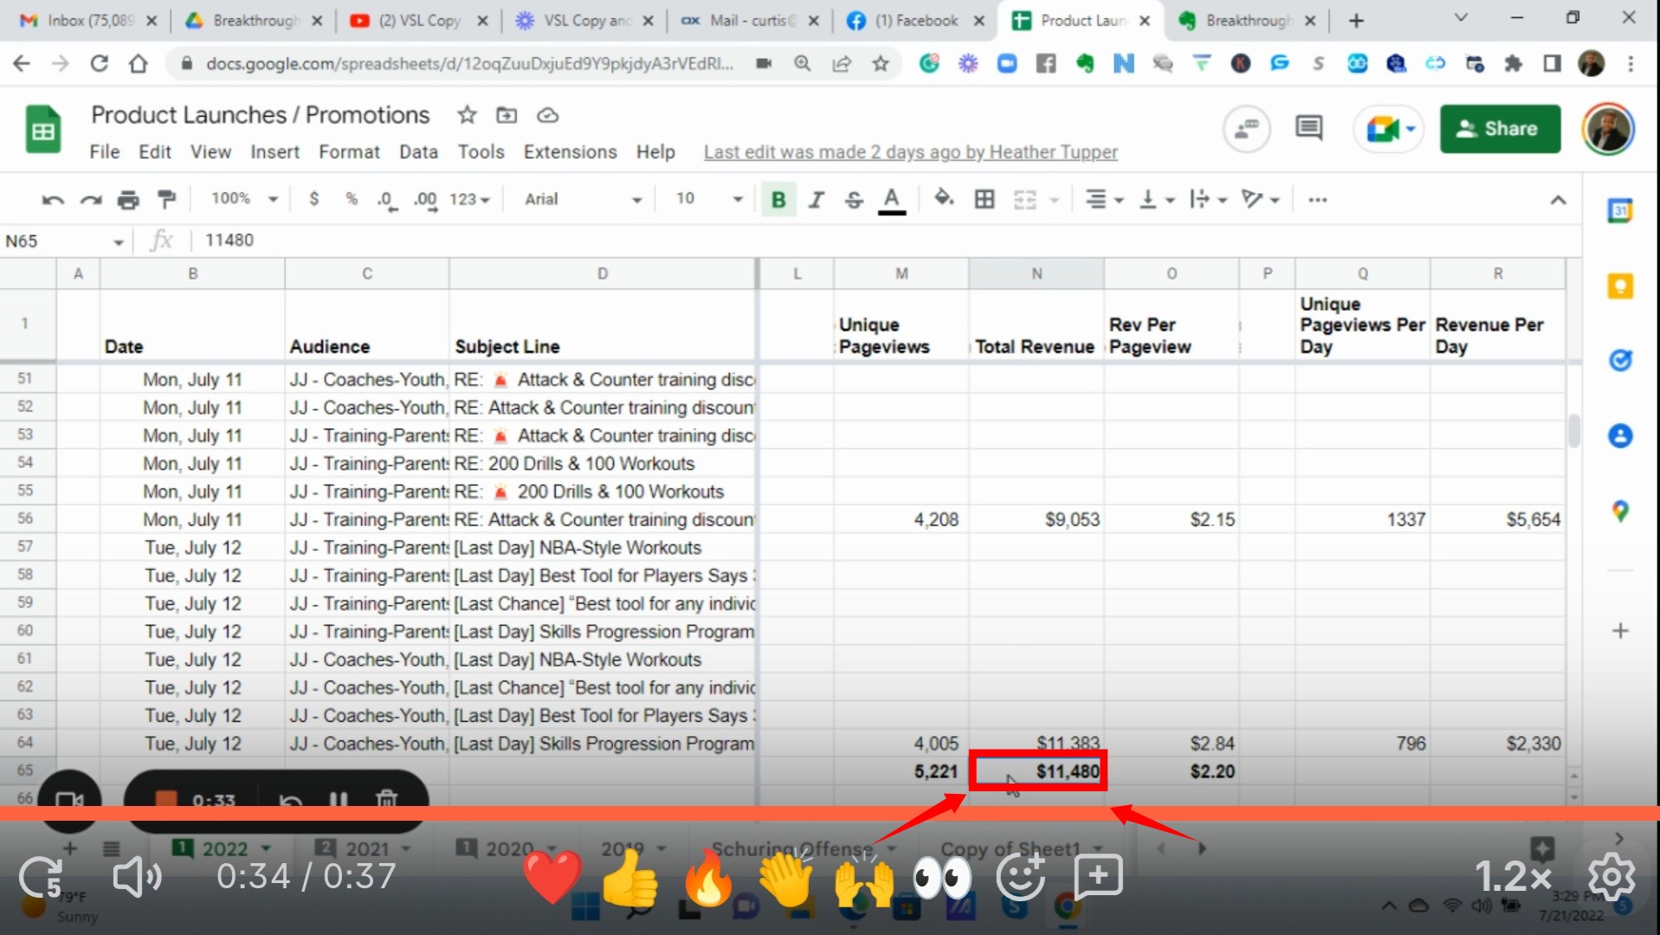The image size is (1660, 935).
Task: Hide the menus with toolbar chevron
Action: (x=1558, y=200)
